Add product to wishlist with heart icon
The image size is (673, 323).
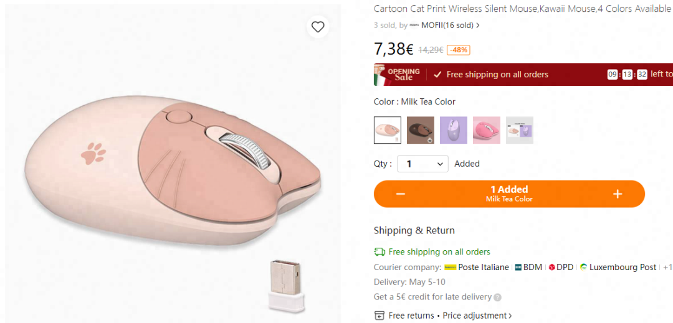pos(318,27)
